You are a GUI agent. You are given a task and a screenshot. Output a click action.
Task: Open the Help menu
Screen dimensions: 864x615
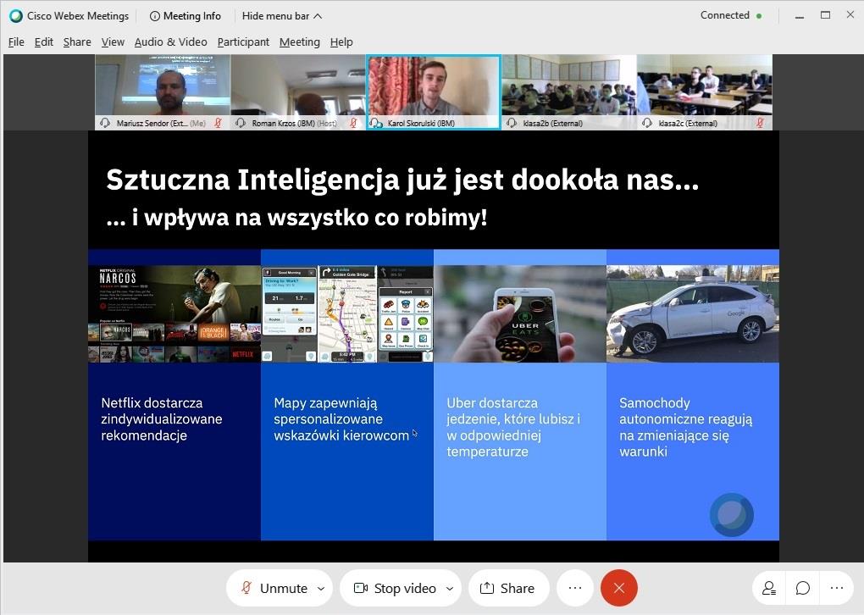pyautogui.click(x=341, y=42)
